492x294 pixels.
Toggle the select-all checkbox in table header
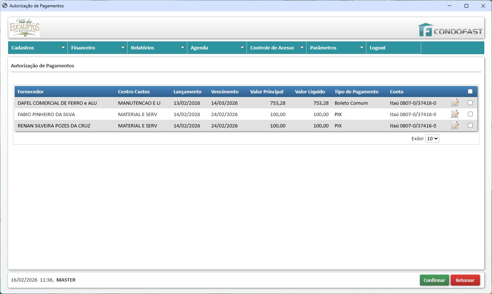pos(470,92)
